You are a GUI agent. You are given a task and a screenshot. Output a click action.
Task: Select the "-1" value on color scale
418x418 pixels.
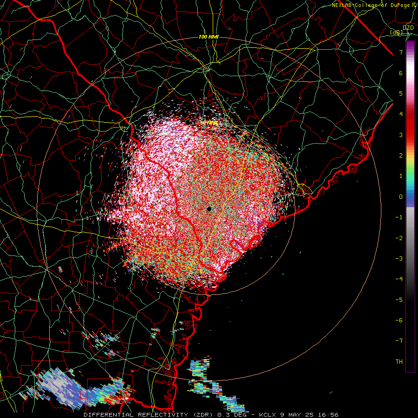click(399, 217)
